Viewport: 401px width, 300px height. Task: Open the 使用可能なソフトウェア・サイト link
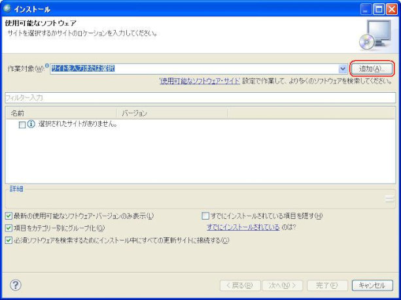[200, 81]
